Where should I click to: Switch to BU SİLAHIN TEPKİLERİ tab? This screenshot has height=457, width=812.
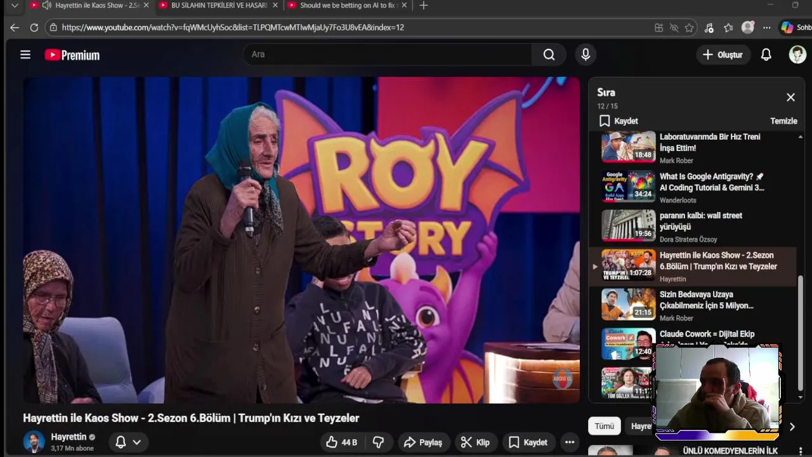[219, 5]
